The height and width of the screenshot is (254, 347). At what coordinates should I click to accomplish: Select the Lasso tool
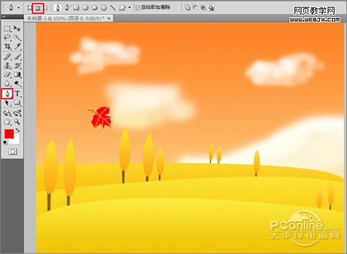point(7,37)
